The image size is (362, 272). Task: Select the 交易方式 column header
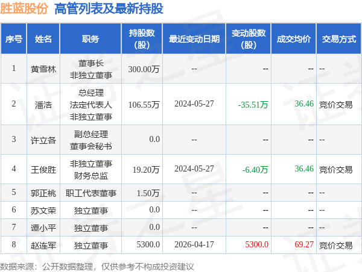click(339, 39)
